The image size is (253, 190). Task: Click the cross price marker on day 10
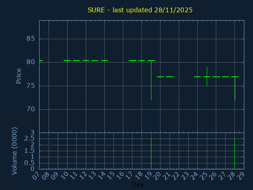tap(67, 60)
